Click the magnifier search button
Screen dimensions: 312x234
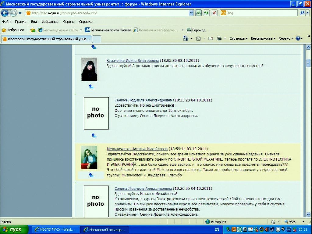(x=302, y=13)
